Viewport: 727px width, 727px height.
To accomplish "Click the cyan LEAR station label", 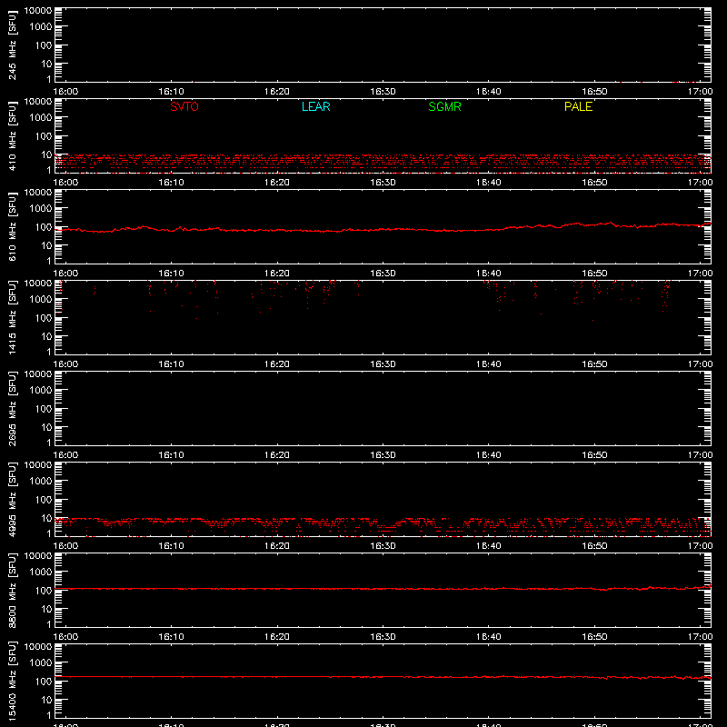I will (315, 106).
